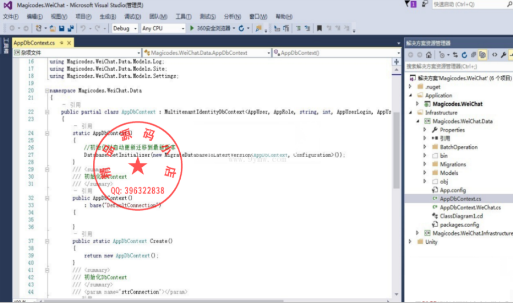Click the feedback icon next to quick launch
This screenshot has height=303, width=513.
[x=425, y=4]
